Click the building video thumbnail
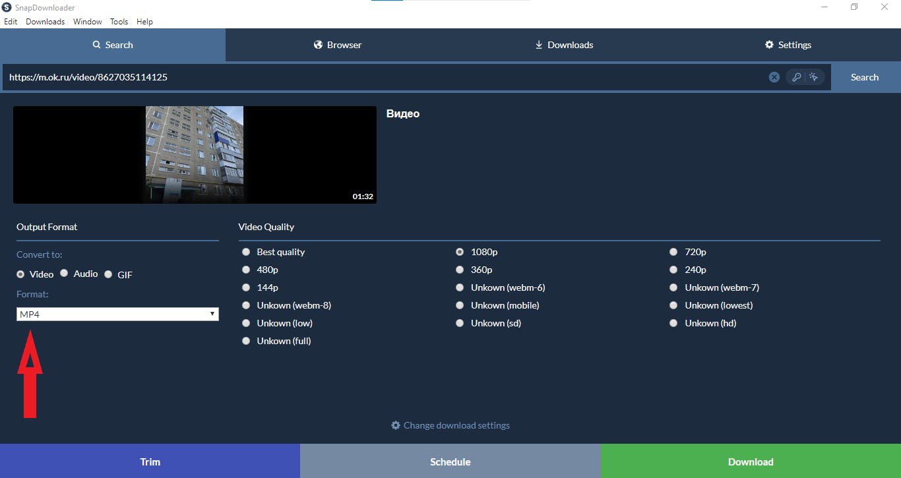 195,155
